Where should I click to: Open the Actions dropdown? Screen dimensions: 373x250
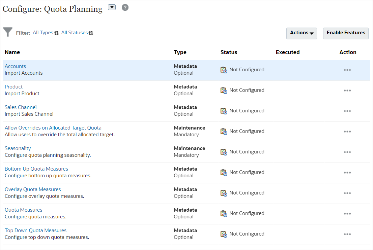[301, 33]
